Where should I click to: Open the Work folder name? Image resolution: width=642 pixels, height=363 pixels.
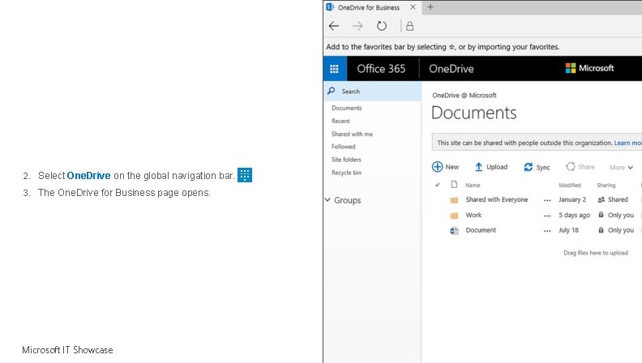(x=473, y=215)
